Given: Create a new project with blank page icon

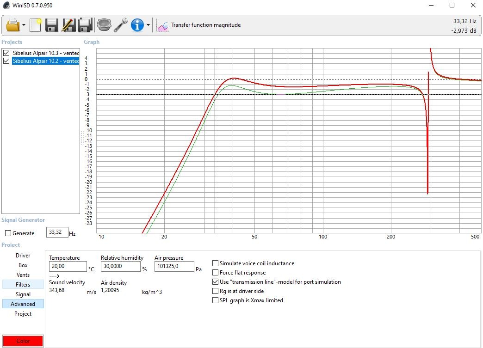Looking at the screenshot, I should [x=36, y=25].
